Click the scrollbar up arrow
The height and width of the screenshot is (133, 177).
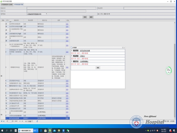pos(175,23)
